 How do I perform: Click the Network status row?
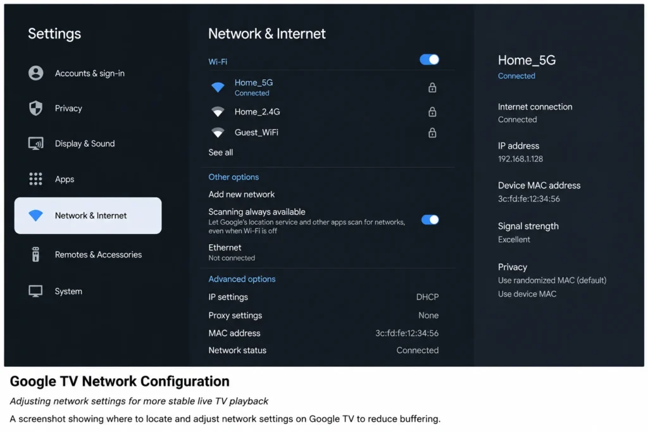(323, 350)
